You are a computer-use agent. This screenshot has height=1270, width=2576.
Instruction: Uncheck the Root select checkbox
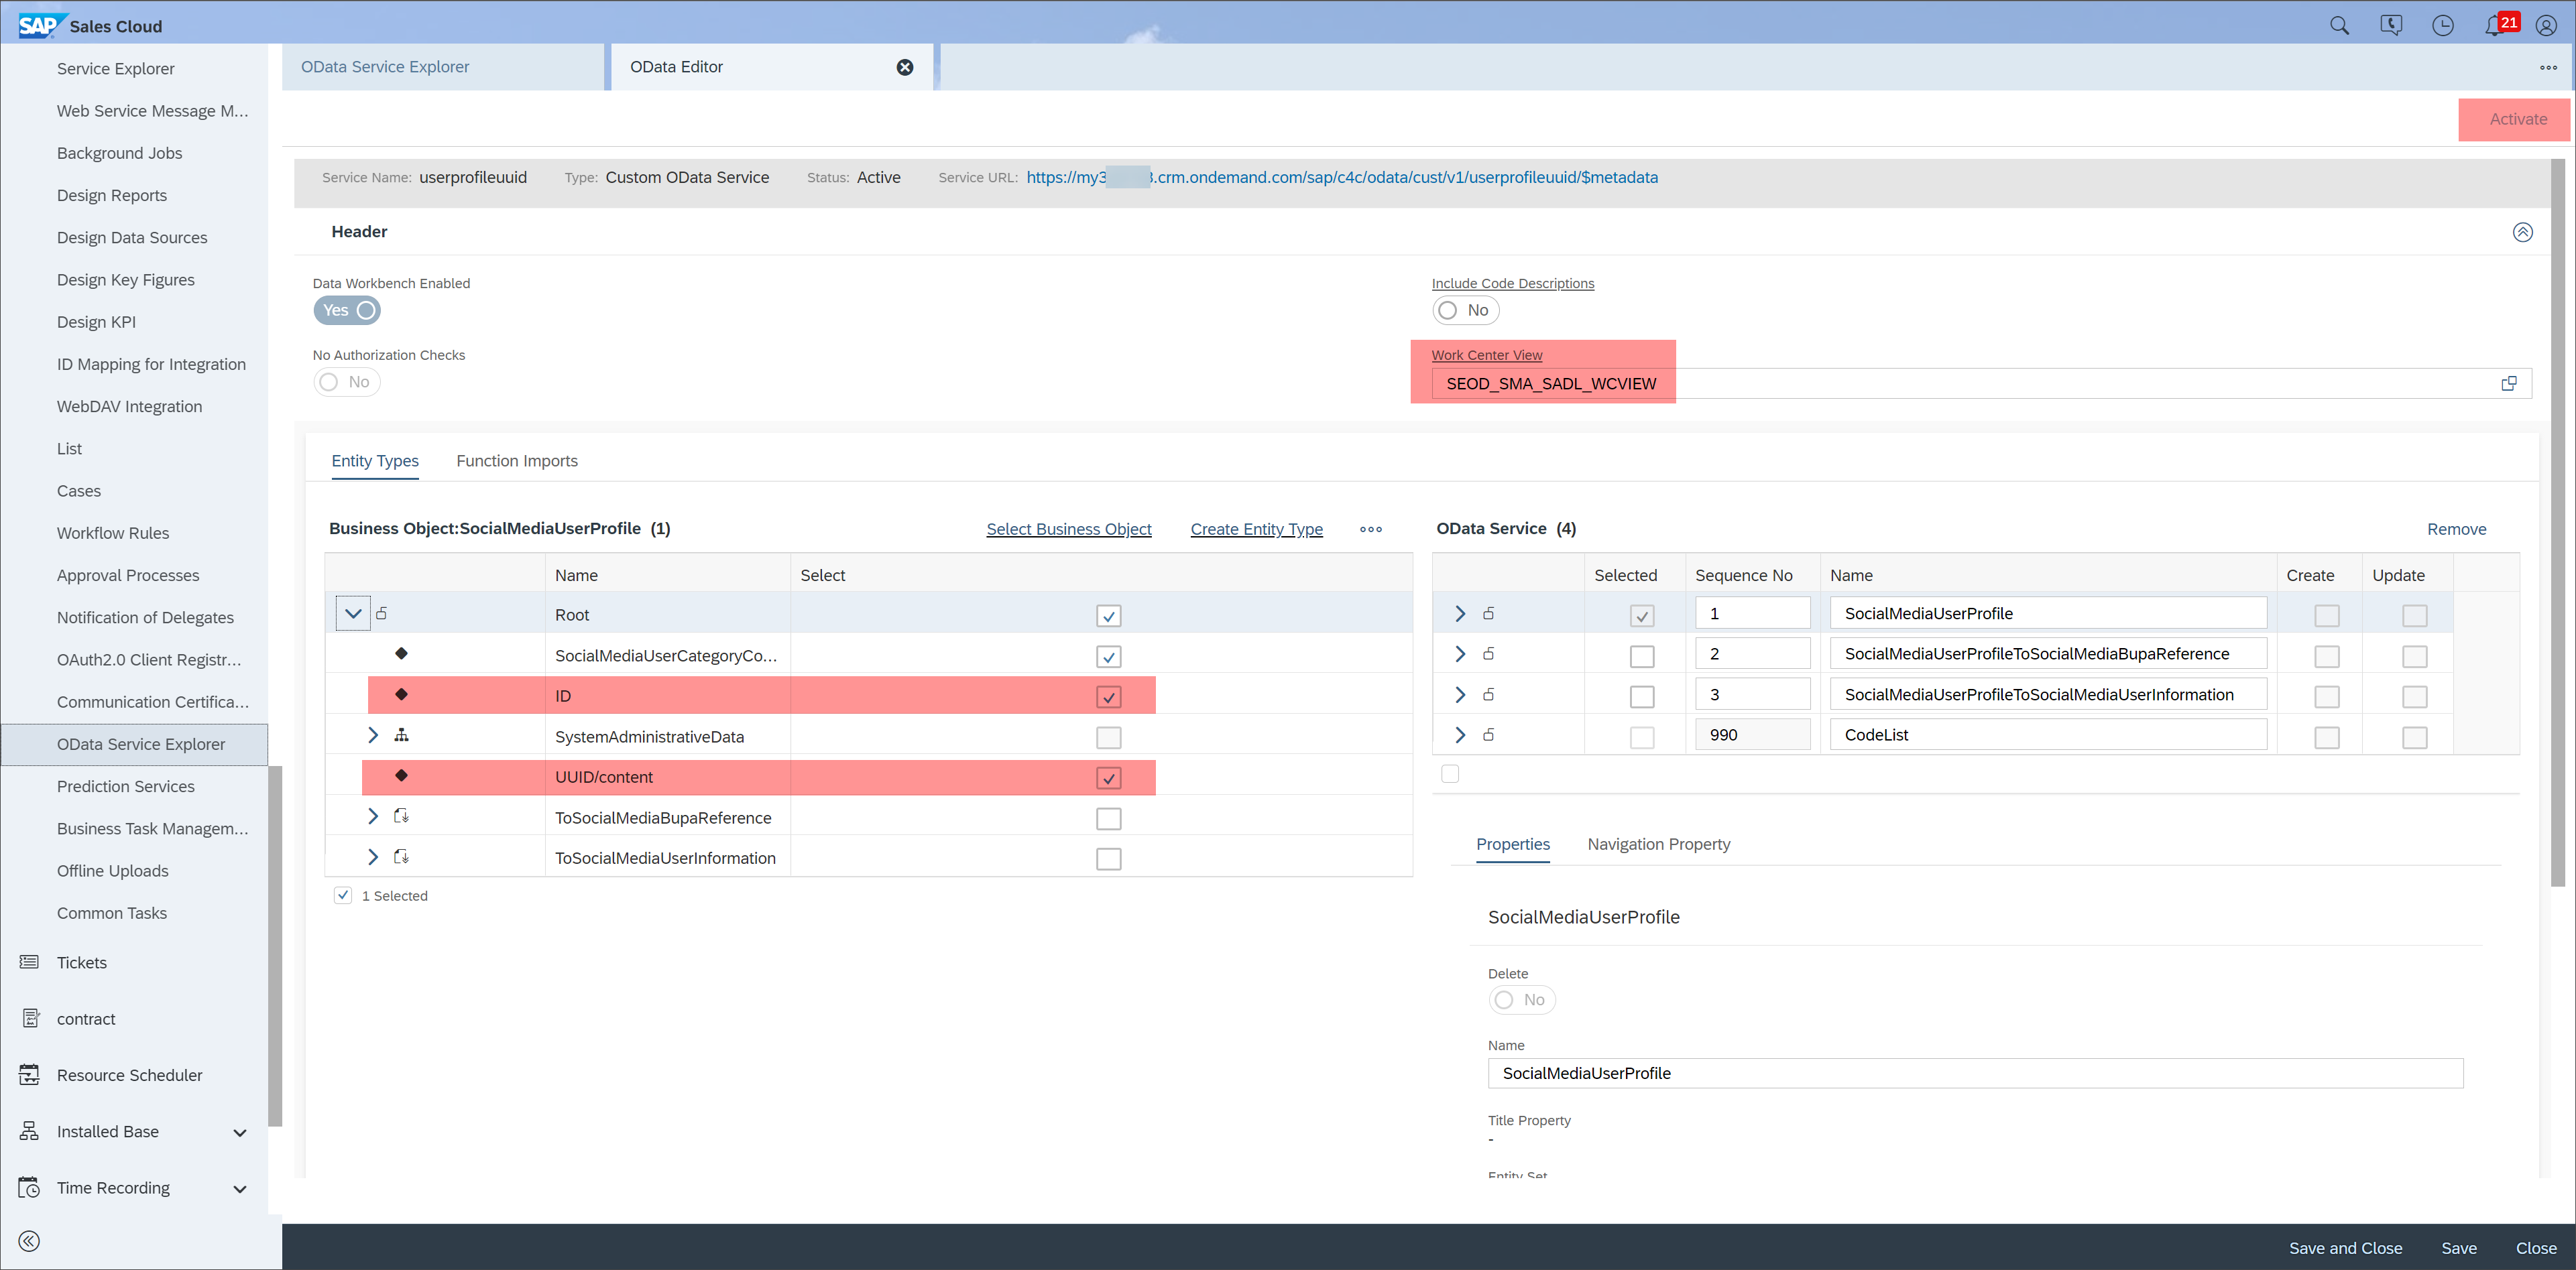(x=1108, y=617)
